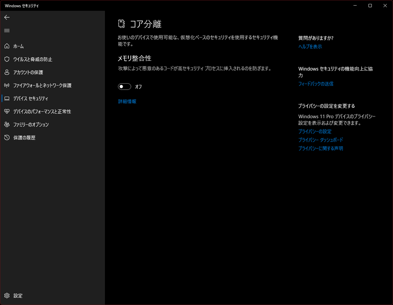Click Windows セキュリティ title bar text
This screenshot has height=305, width=393.
pos(22,6)
